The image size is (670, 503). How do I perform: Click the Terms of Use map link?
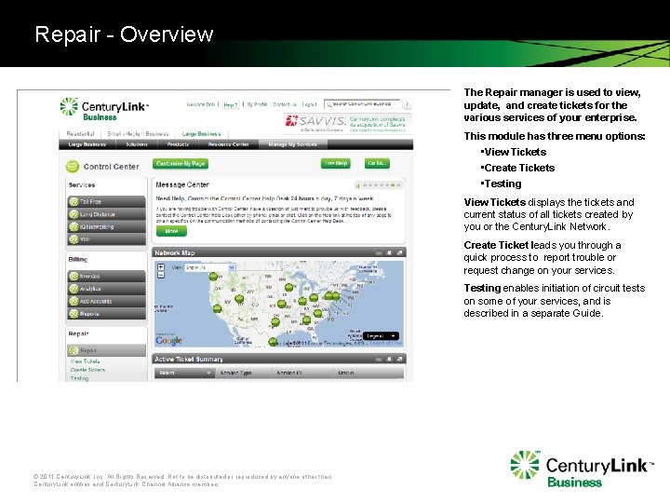pyautogui.click(x=385, y=343)
